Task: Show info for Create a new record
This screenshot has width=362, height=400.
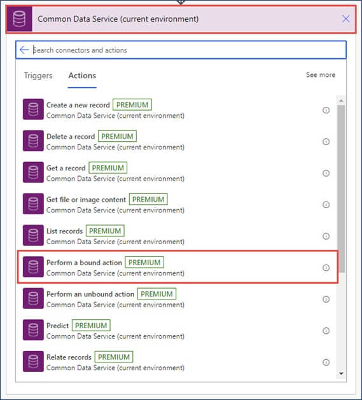Action: coord(326,110)
